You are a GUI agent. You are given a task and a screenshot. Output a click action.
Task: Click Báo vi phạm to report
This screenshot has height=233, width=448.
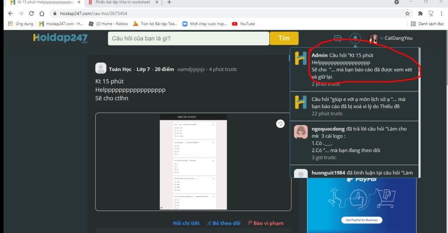pyautogui.click(x=266, y=223)
